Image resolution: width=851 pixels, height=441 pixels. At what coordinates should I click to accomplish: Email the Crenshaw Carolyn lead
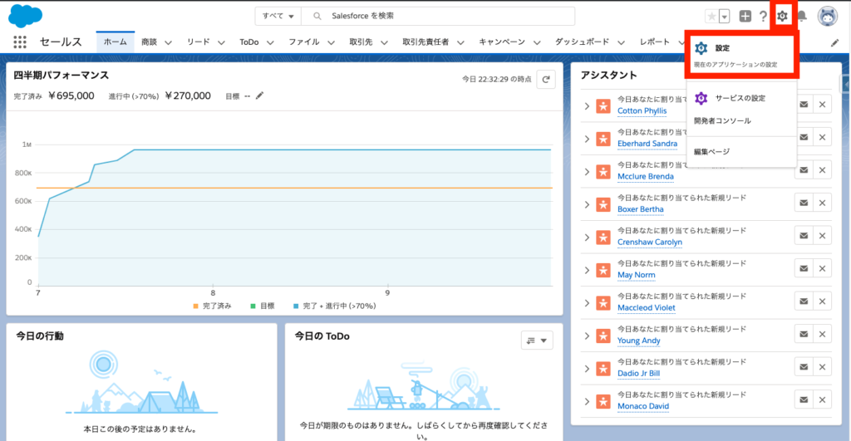804,236
